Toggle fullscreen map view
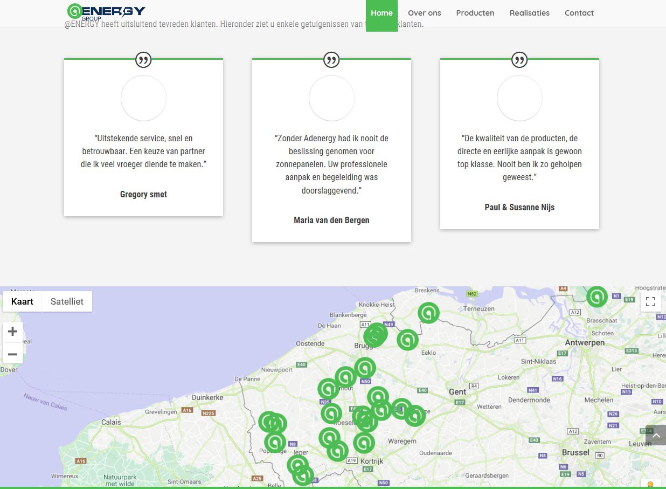This screenshot has width=666, height=489. coord(650,301)
